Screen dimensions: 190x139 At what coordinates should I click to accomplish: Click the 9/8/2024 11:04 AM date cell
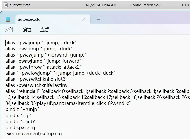(101, 5)
